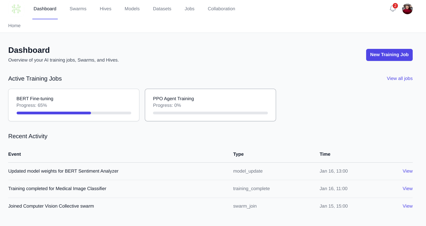
Task: Select the Jobs tab
Action: [x=190, y=9]
